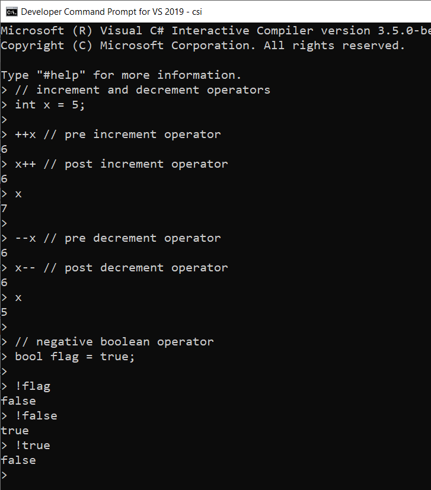This screenshot has width=431, height=490.
Task: Click the Command Prompt icon in title bar
Action: tap(11, 11)
